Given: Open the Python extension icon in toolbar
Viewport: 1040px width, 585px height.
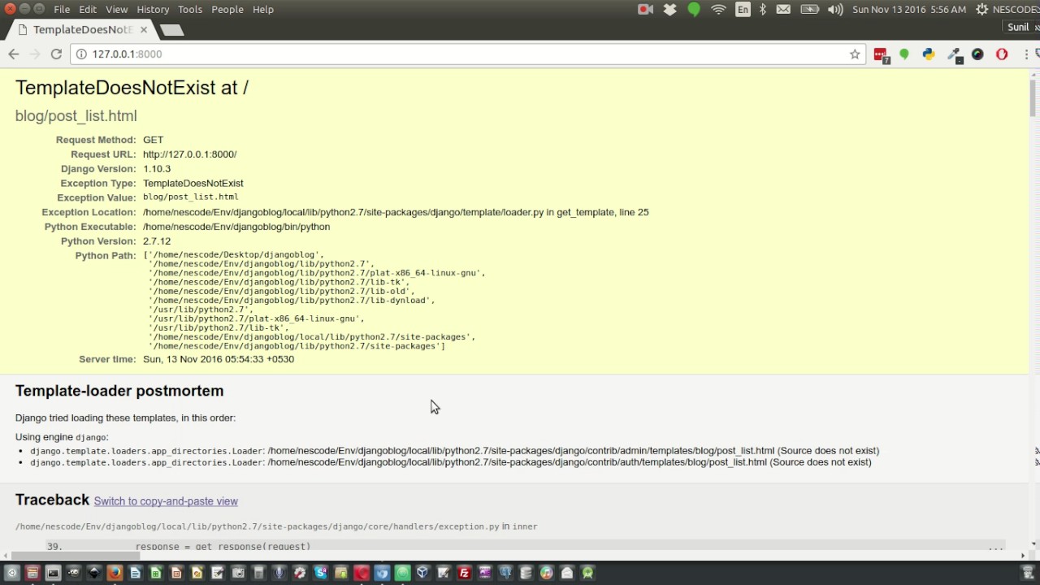Looking at the screenshot, I should click(929, 54).
